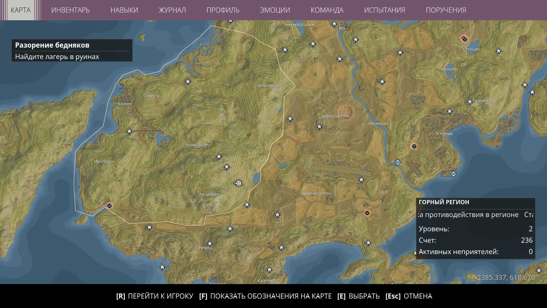The image size is (547, 308).
Task: Select the safehouse icon above Североед label
Action: pos(210,244)
